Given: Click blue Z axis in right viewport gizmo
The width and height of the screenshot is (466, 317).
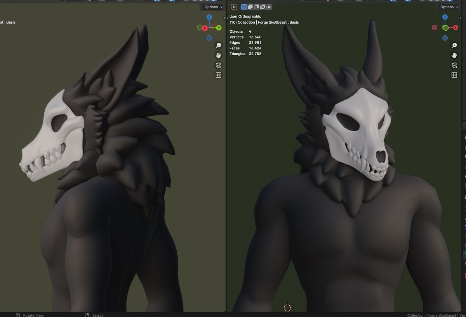Looking at the screenshot, I should tap(445, 17).
